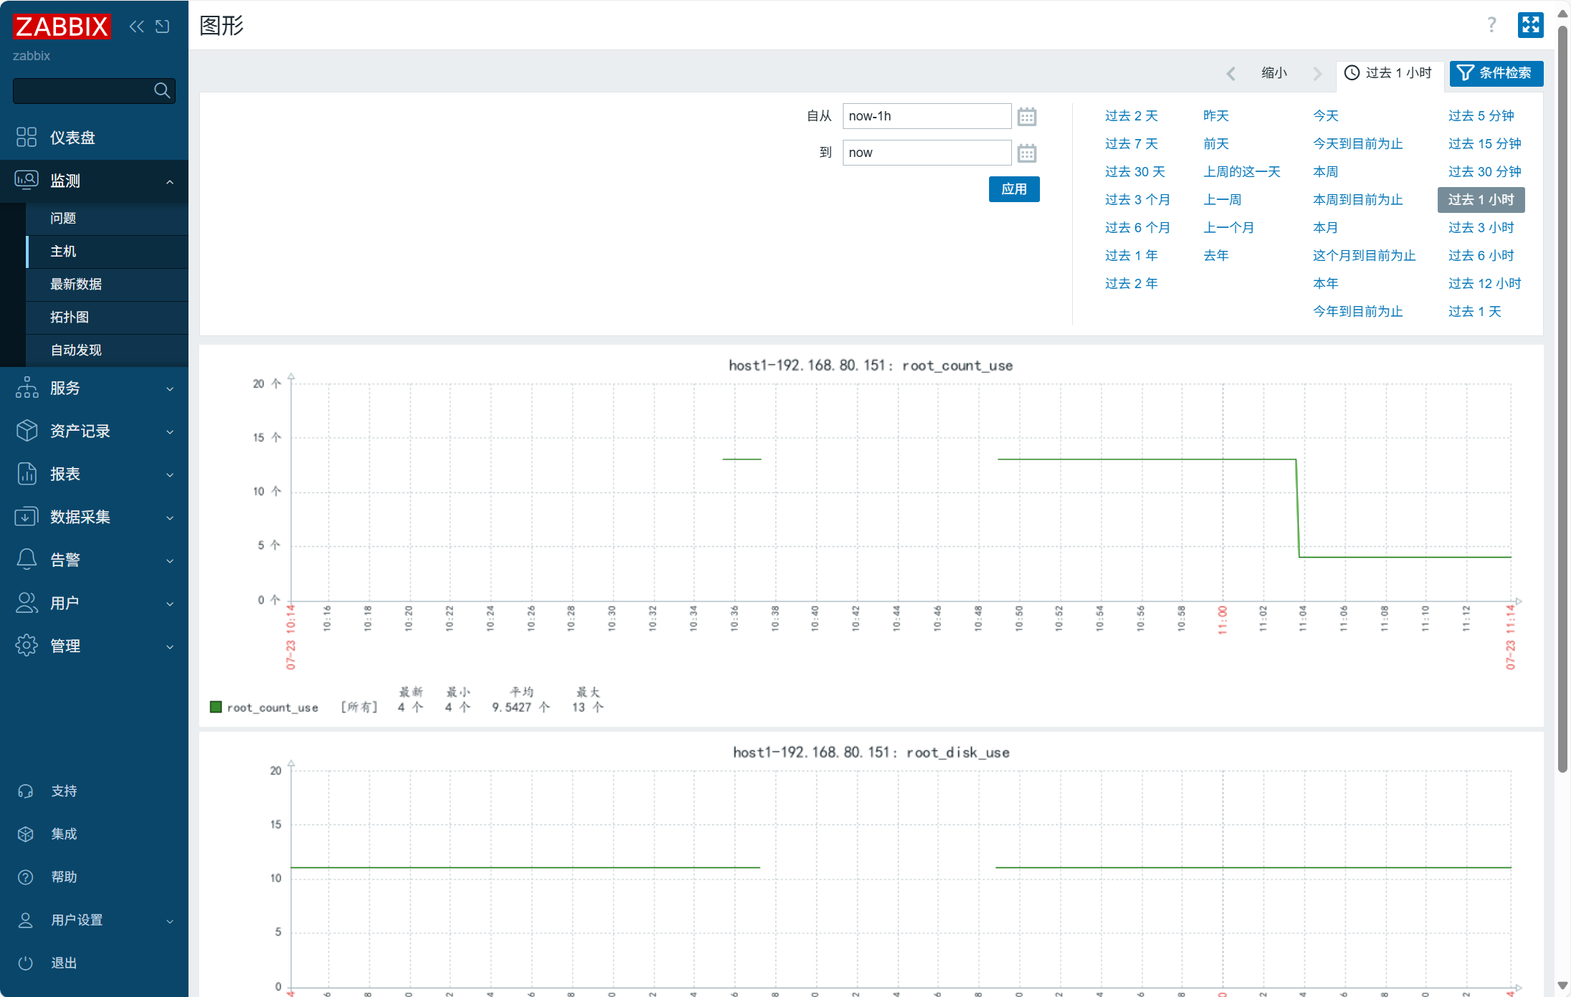Expand the 报表 section chevron
Viewport: 1571px width, 997px height.
[170, 475]
